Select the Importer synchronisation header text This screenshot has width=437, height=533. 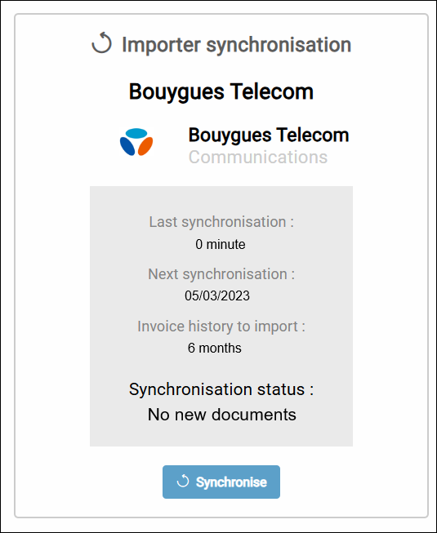pos(236,45)
